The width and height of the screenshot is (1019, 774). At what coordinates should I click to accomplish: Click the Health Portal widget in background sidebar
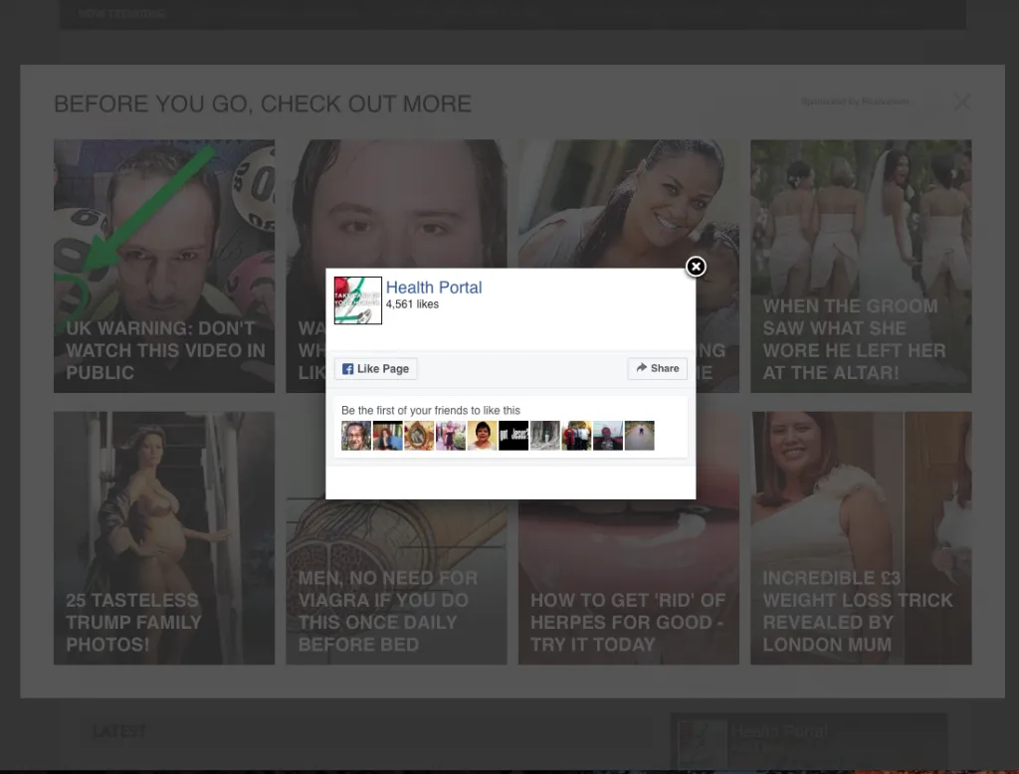pyautogui.click(x=808, y=742)
